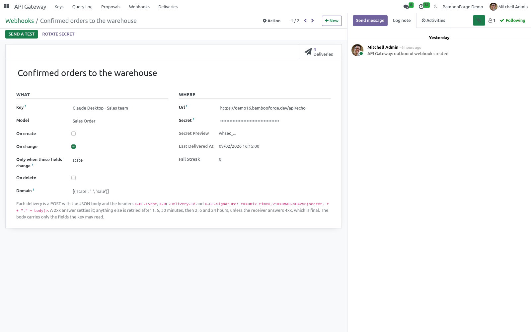The width and height of the screenshot is (531, 332).
Task: Click the SEND A TEST button
Action: coord(22,34)
